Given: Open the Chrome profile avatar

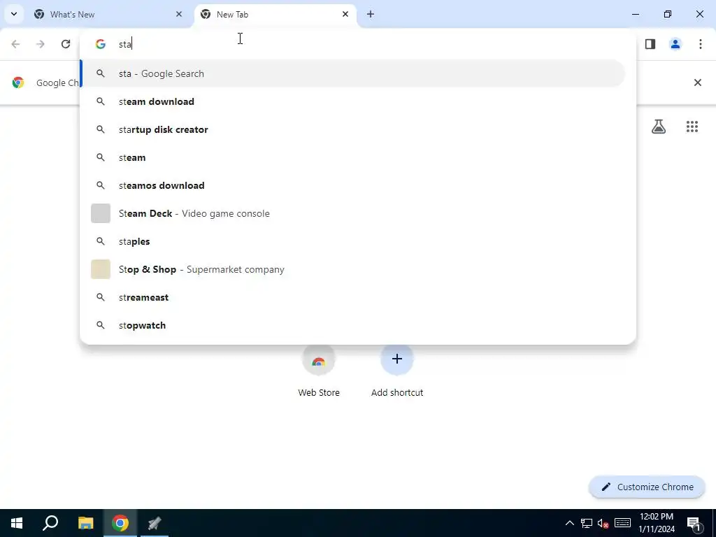Looking at the screenshot, I should 675,44.
